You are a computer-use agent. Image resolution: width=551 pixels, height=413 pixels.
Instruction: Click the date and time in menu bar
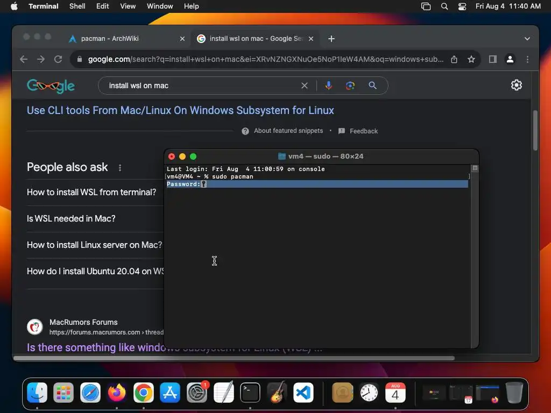(x=508, y=6)
